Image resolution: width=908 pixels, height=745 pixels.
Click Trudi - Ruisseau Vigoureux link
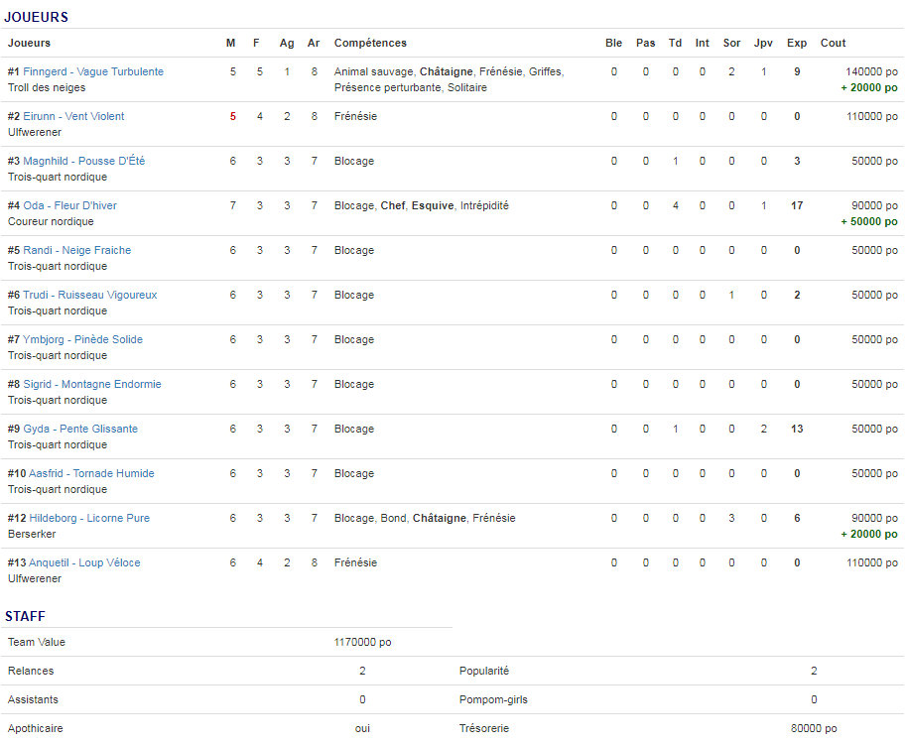(x=89, y=295)
